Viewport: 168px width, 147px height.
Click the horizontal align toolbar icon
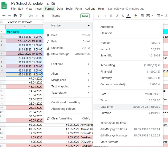(x=159, y=16)
